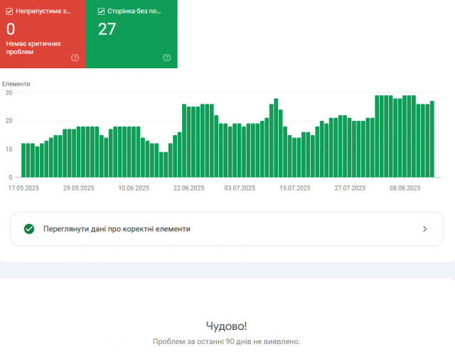Screen dimensions: 455x364
Task: Click the y-axis value 20
Action: click(9, 121)
